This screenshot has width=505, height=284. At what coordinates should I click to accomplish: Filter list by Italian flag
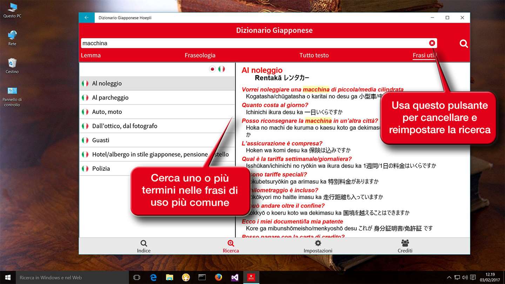[x=221, y=69]
